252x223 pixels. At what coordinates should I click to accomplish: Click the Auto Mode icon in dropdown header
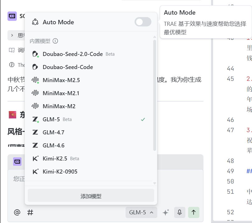coord(35,22)
